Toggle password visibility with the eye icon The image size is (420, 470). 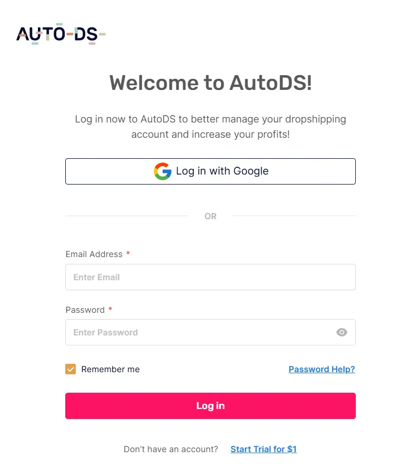click(x=342, y=332)
